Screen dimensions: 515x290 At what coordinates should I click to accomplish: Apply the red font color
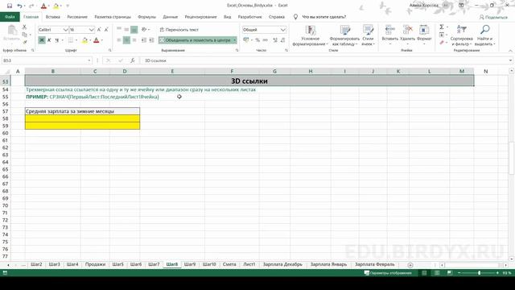[97, 40]
